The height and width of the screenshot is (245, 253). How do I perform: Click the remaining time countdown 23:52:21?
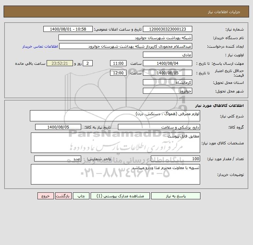pos(60,63)
